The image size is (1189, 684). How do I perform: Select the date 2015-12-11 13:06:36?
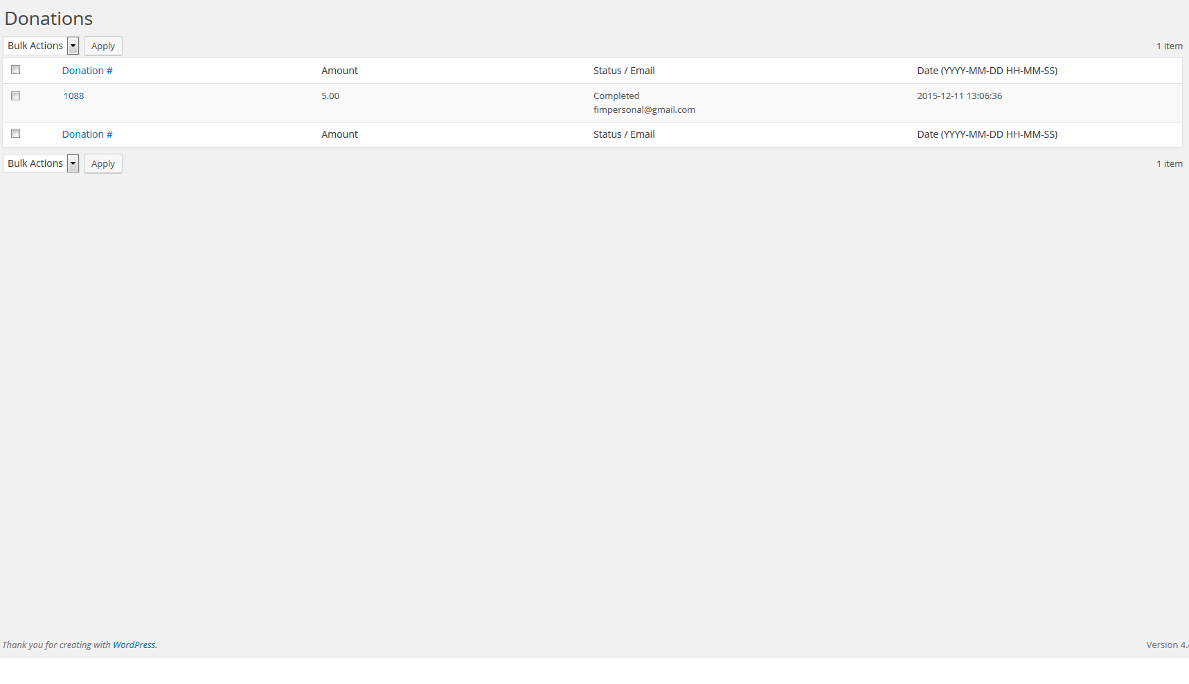click(960, 96)
